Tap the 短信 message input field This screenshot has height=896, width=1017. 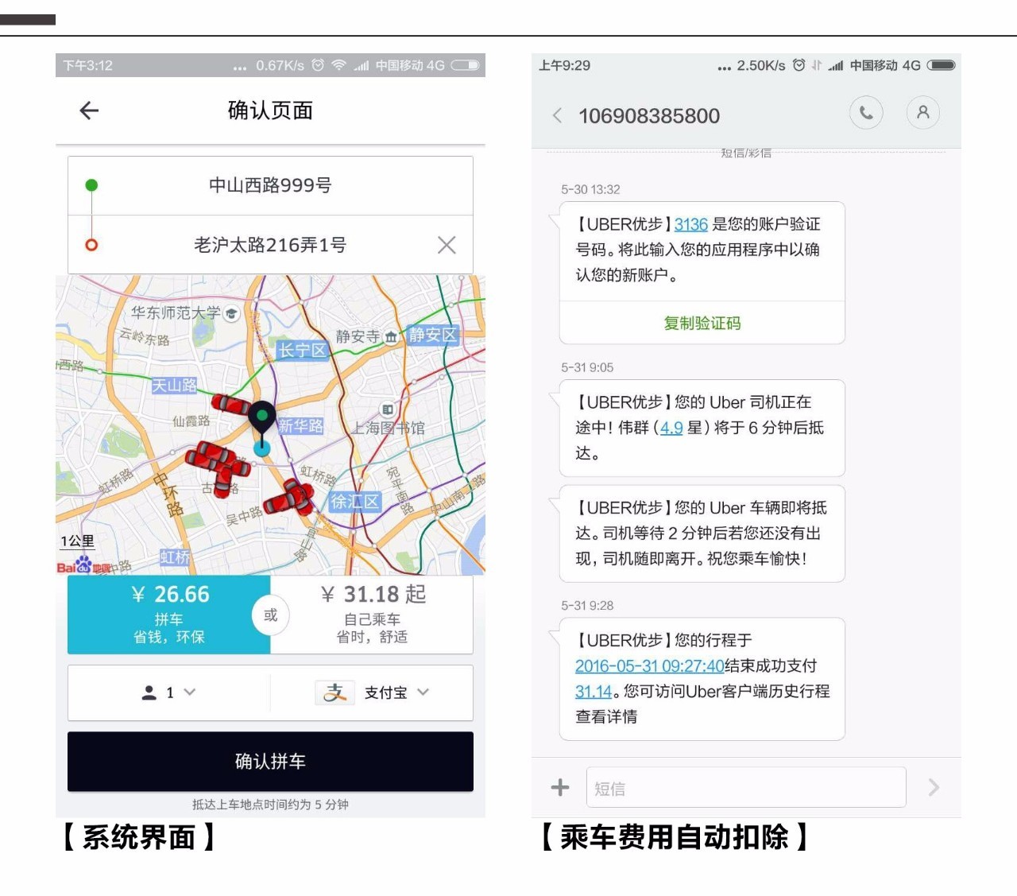[745, 787]
